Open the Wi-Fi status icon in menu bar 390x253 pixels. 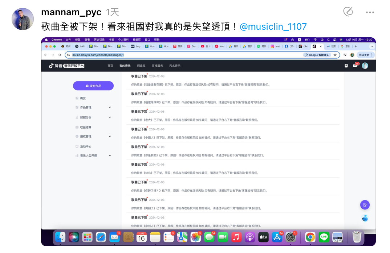pyautogui.click(x=316, y=40)
